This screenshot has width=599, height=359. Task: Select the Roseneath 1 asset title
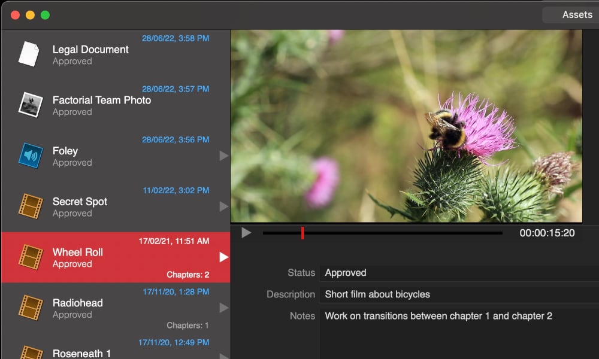point(81,354)
